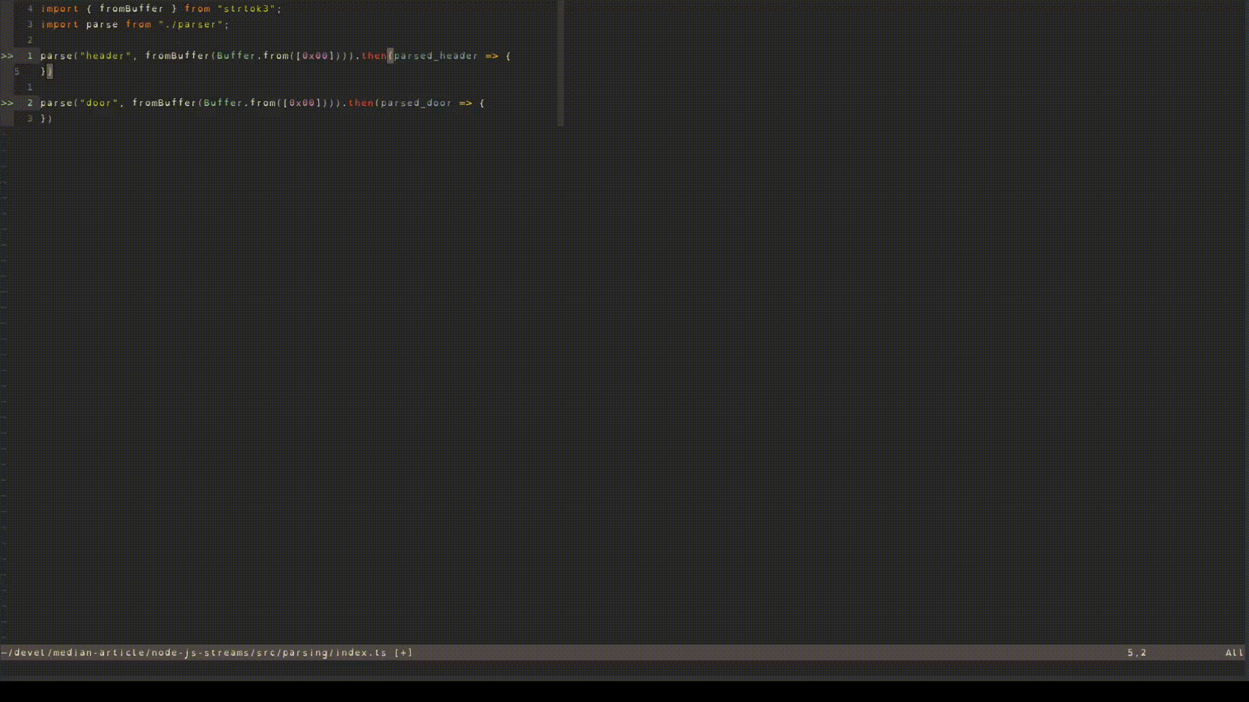Screen dimensions: 1249x702
Task: Click the file path in the status line
Action: click(195, 652)
